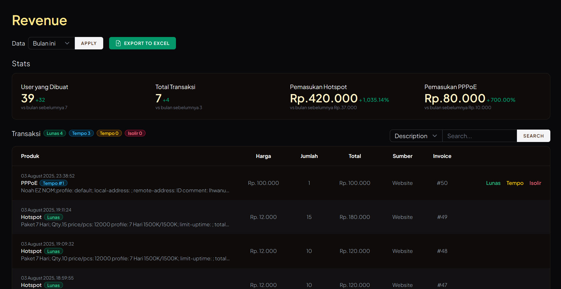Filter transactions by blue Tempo 3 badge
Viewport: 561px width, 289px height.
[81, 133]
